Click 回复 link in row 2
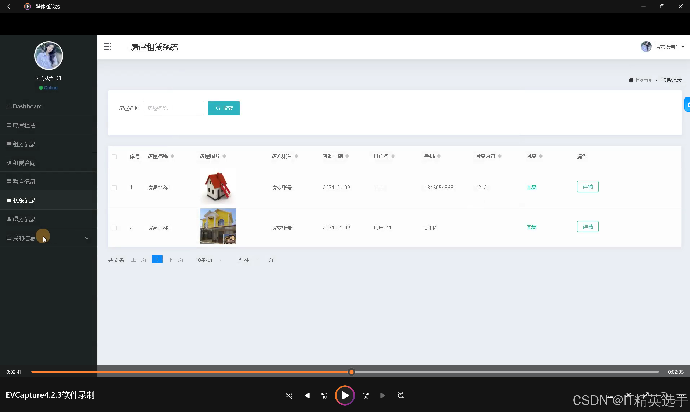This screenshot has width=690, height=412. coord(531,227)
